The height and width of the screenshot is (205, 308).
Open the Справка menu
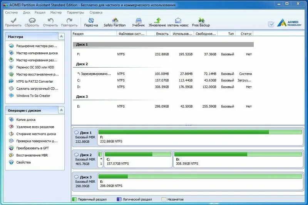96,12
